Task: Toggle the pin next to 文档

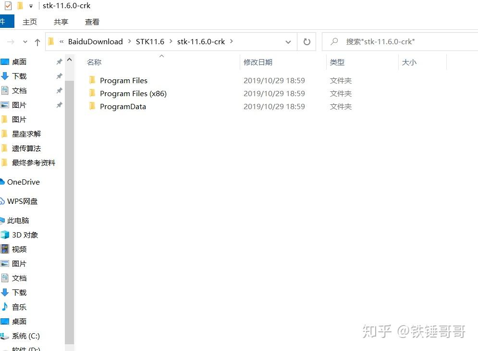Action: [x=59, y=90]
